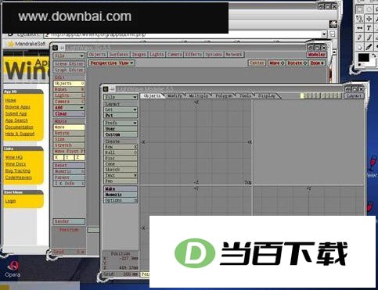The image size is (378, 290).
Task: Toggle the X axis button in Layout
Action: (58, 157)
